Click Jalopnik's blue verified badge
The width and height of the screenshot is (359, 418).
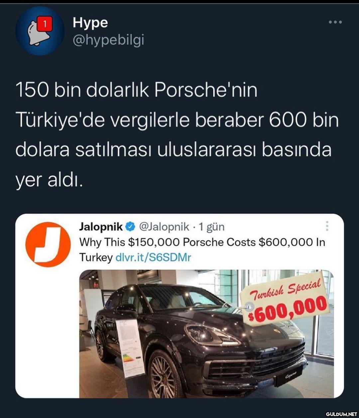point(131,227)
